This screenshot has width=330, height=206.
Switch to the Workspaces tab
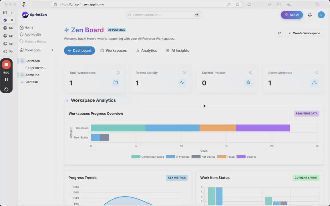pos(114,51)
